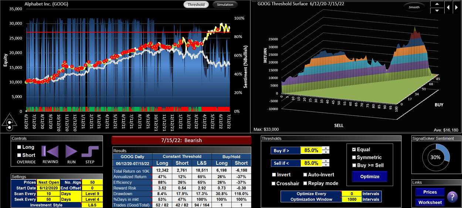
Task: Click the Optimize button
Action: pos(370,176)
